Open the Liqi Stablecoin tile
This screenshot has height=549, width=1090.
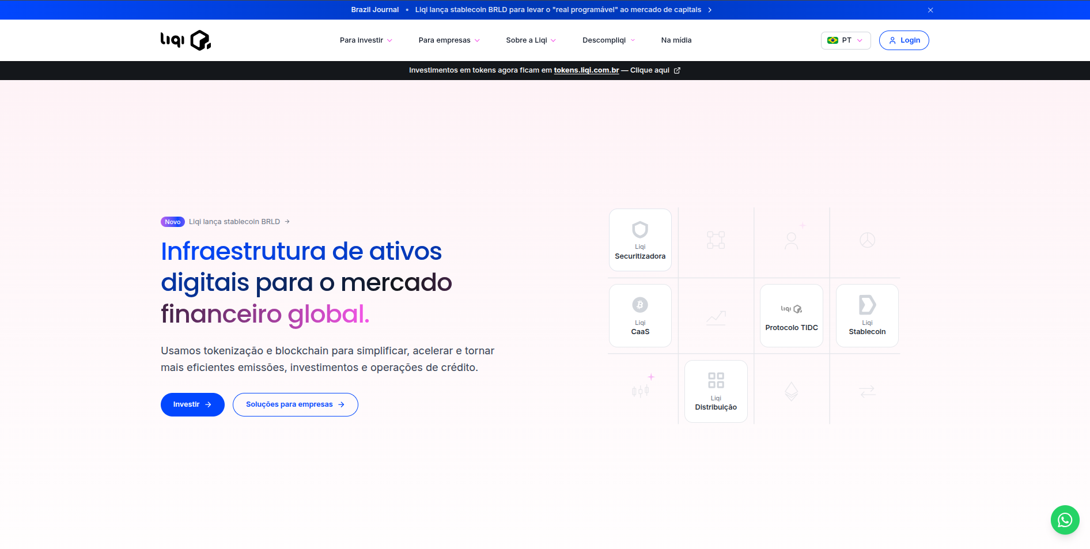point(867,316)
